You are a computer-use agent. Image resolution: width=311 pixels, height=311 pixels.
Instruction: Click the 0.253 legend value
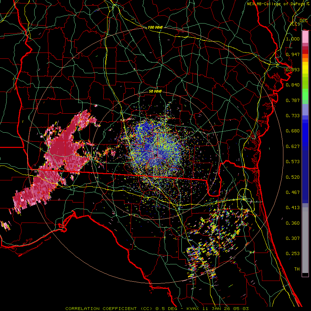point(293,254)
